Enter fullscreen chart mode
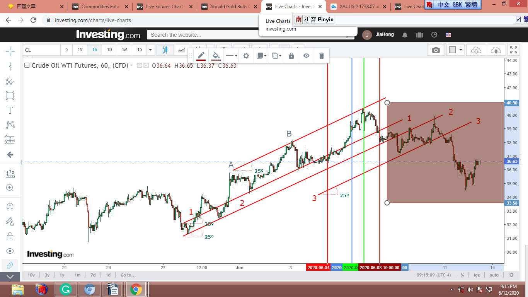 tap(513, 50)
